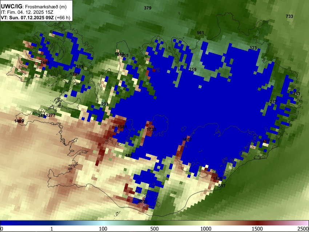The image size is (309, 232).
Task: Click the map value 1457
Action: click(265, 141)
